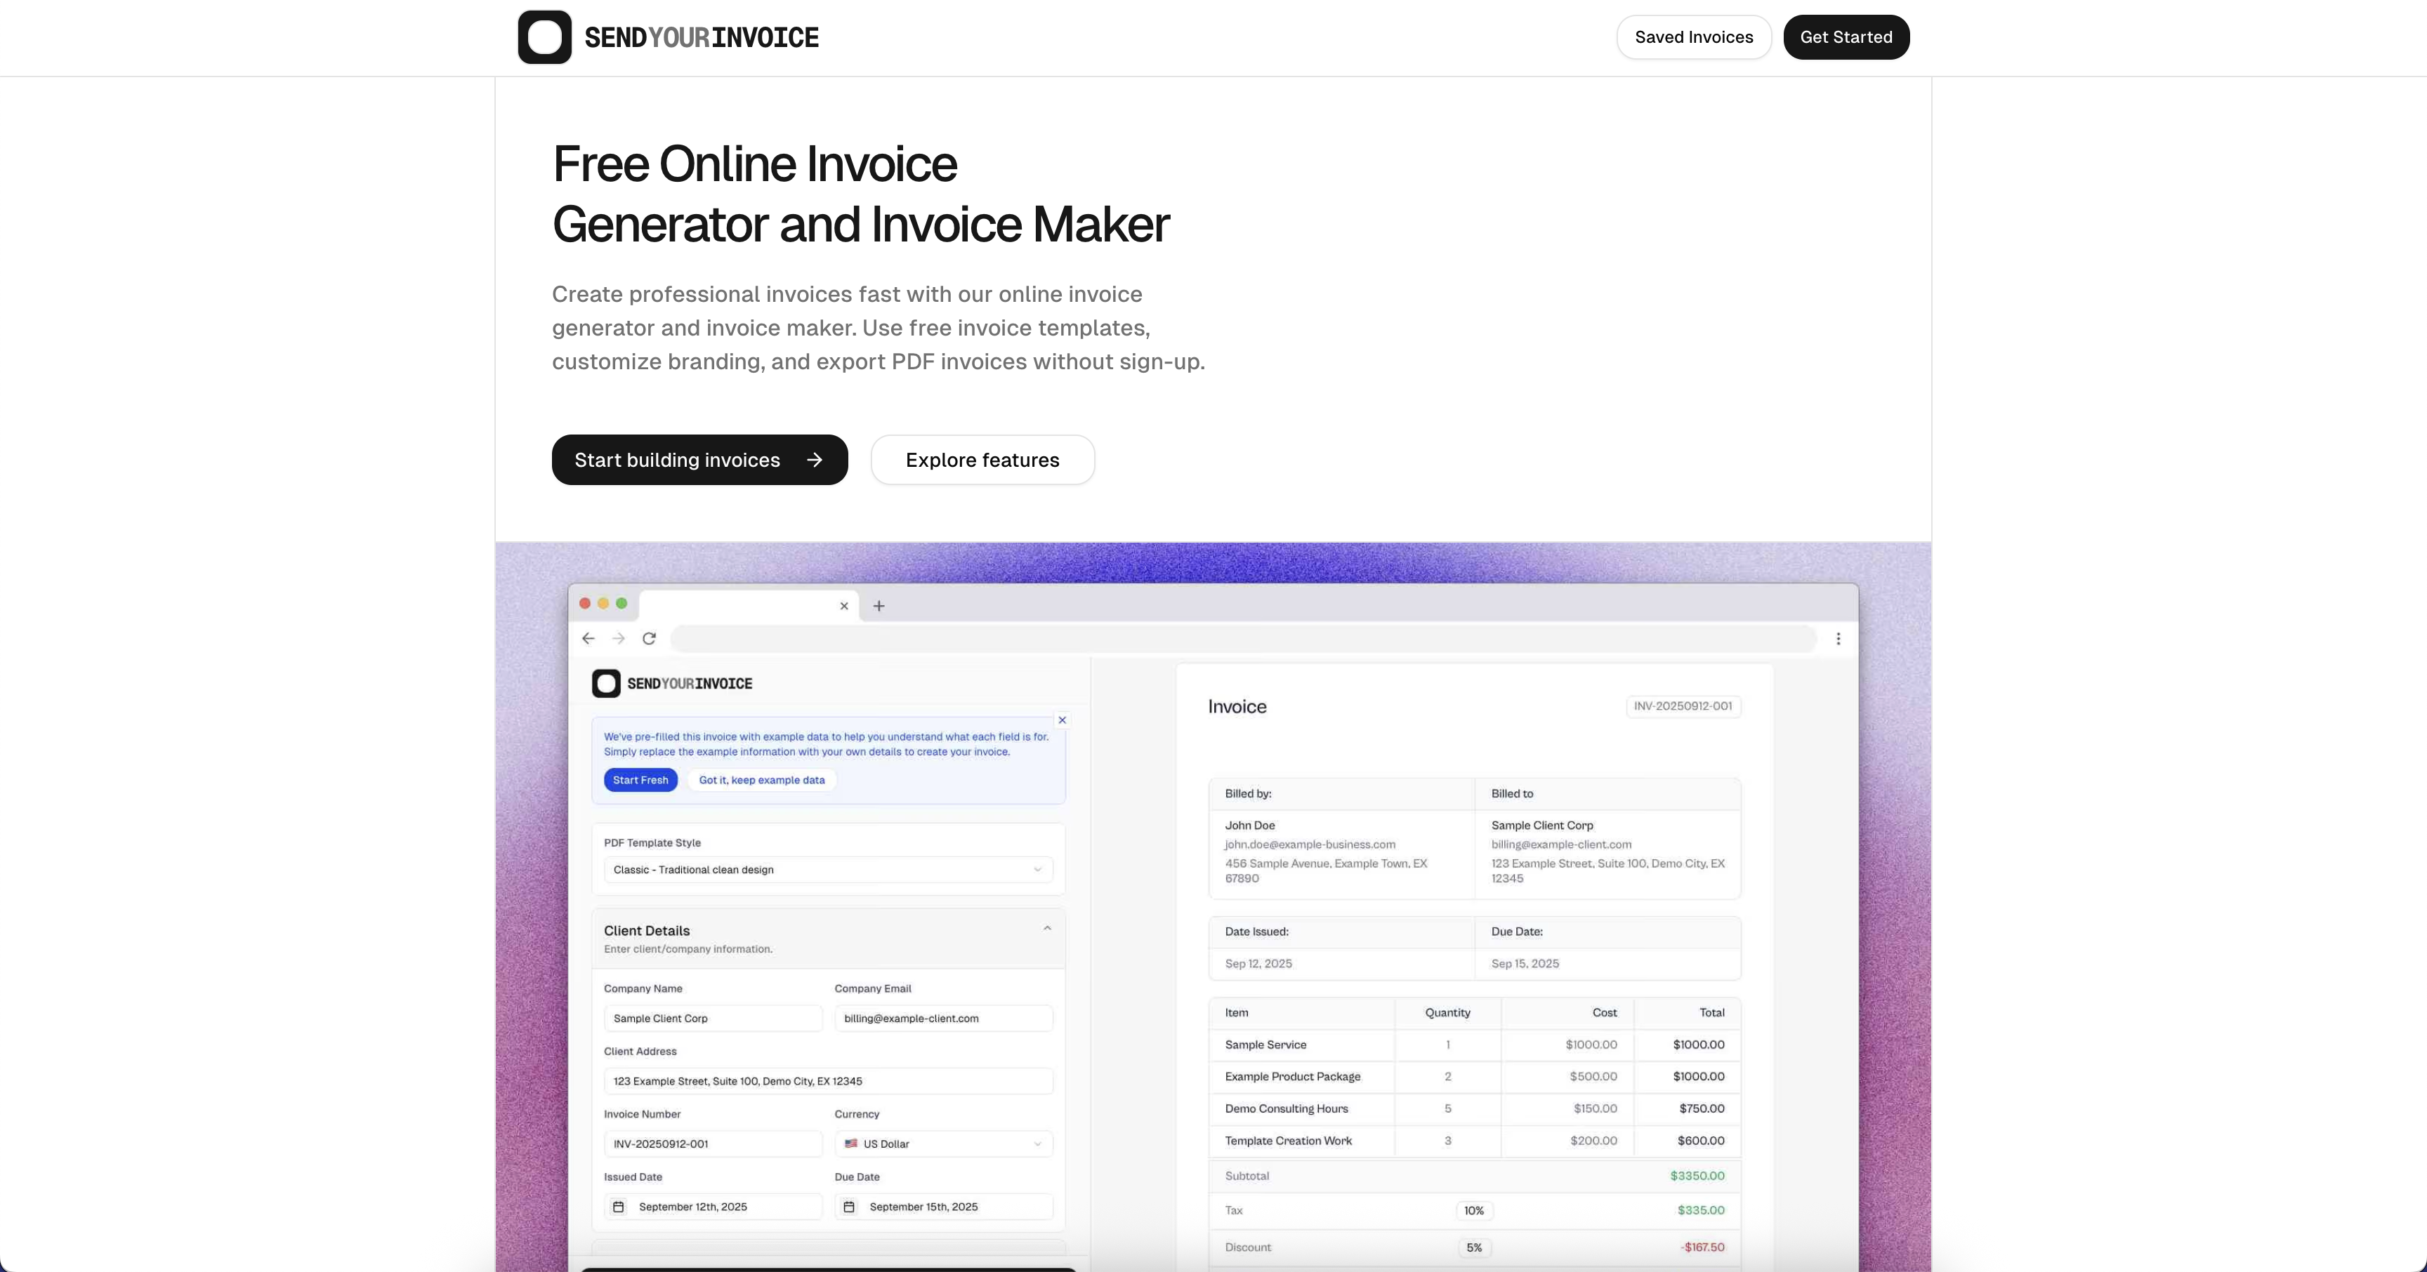Close the preview browser tab
This screenshot has width=2427, height=1272.
[x=844, y=605]
